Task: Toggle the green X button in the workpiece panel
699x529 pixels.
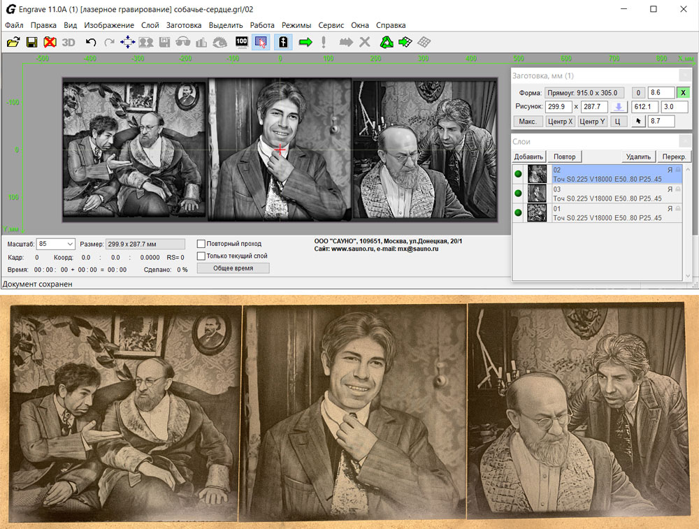Action: (683, 92)
